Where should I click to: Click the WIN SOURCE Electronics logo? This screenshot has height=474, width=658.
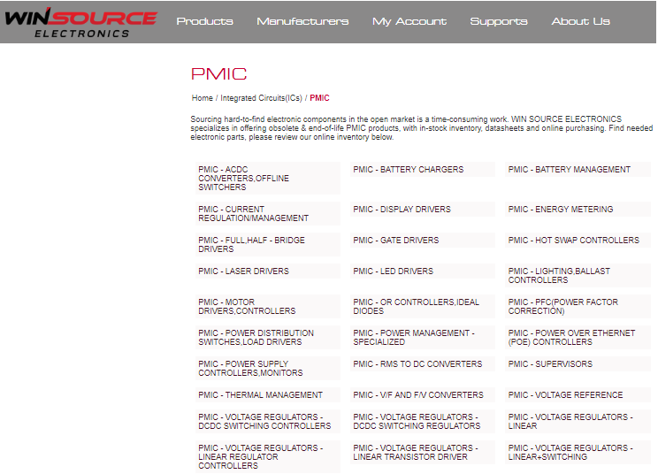[81, 23]
